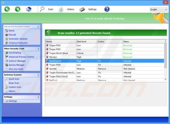Viewport: 170px width, 124px height.
Task: Click Critical alert level cell
Action: (80, 53)
